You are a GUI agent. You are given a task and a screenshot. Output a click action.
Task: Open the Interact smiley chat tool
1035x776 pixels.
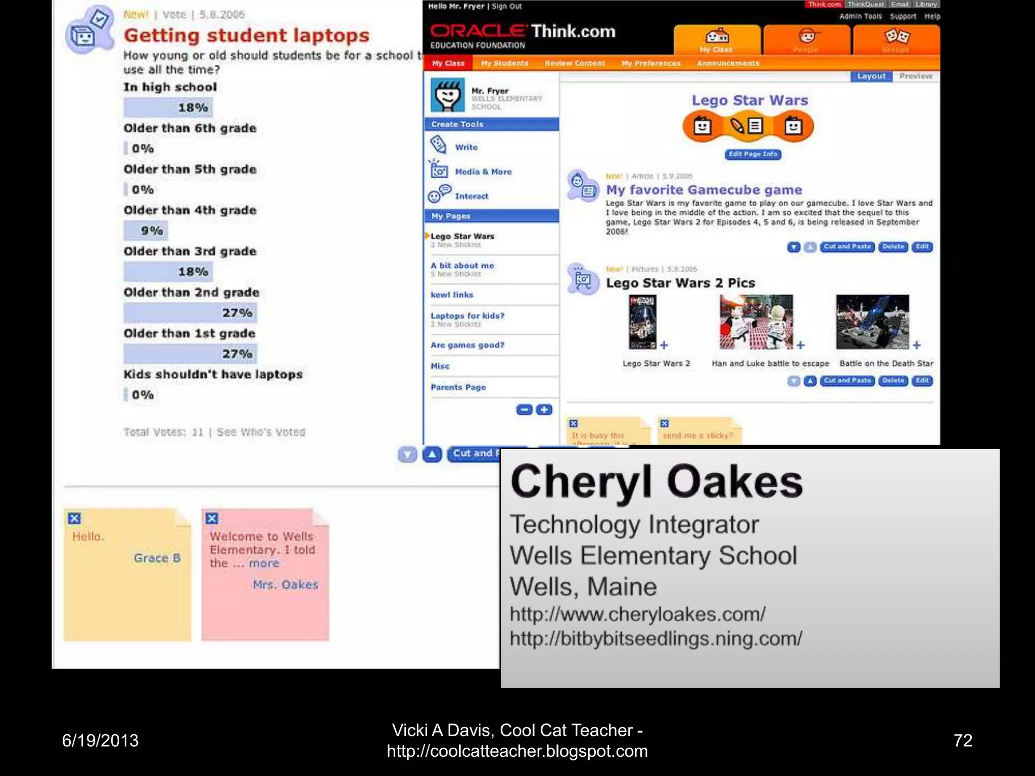coord(439,195)
